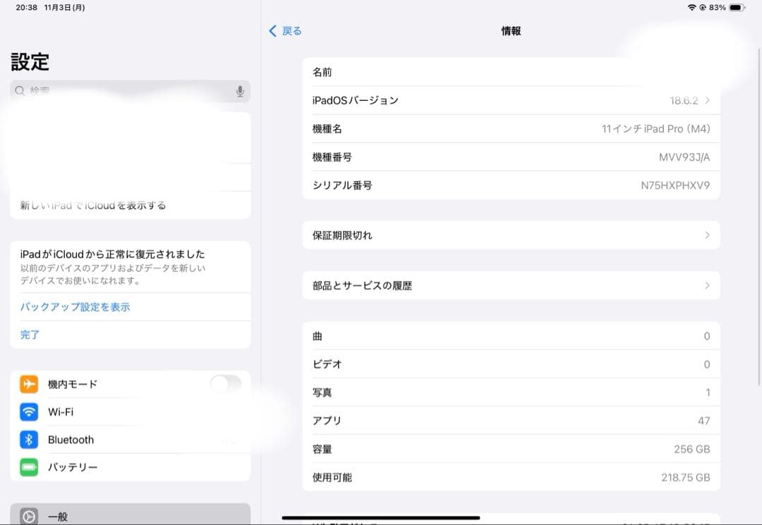
Task: Tap 完了 to dismiss the restore notice
Action: click(30, 334)
